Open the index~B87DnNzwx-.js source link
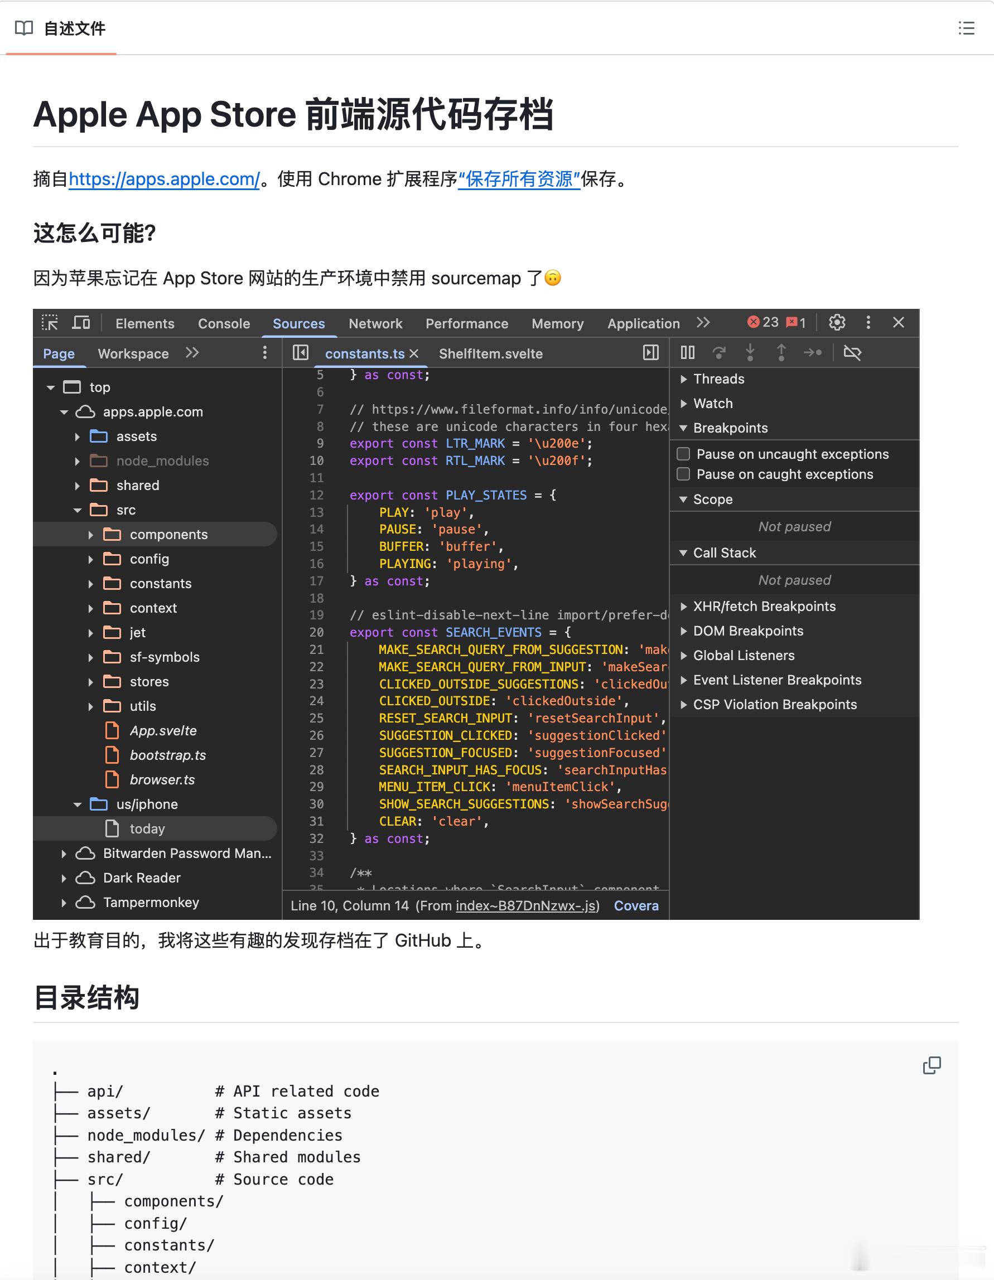The height and width of the screenshot is (1280, 994). 525,905
